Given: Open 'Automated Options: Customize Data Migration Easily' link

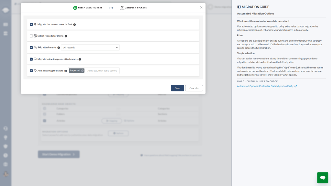Looking at the screenshot, I should [265, 86].
